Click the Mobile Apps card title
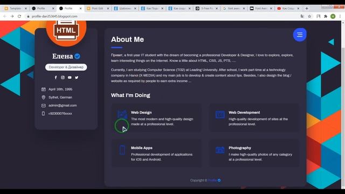Screen dimensions: 345x194 coord(142,148)
